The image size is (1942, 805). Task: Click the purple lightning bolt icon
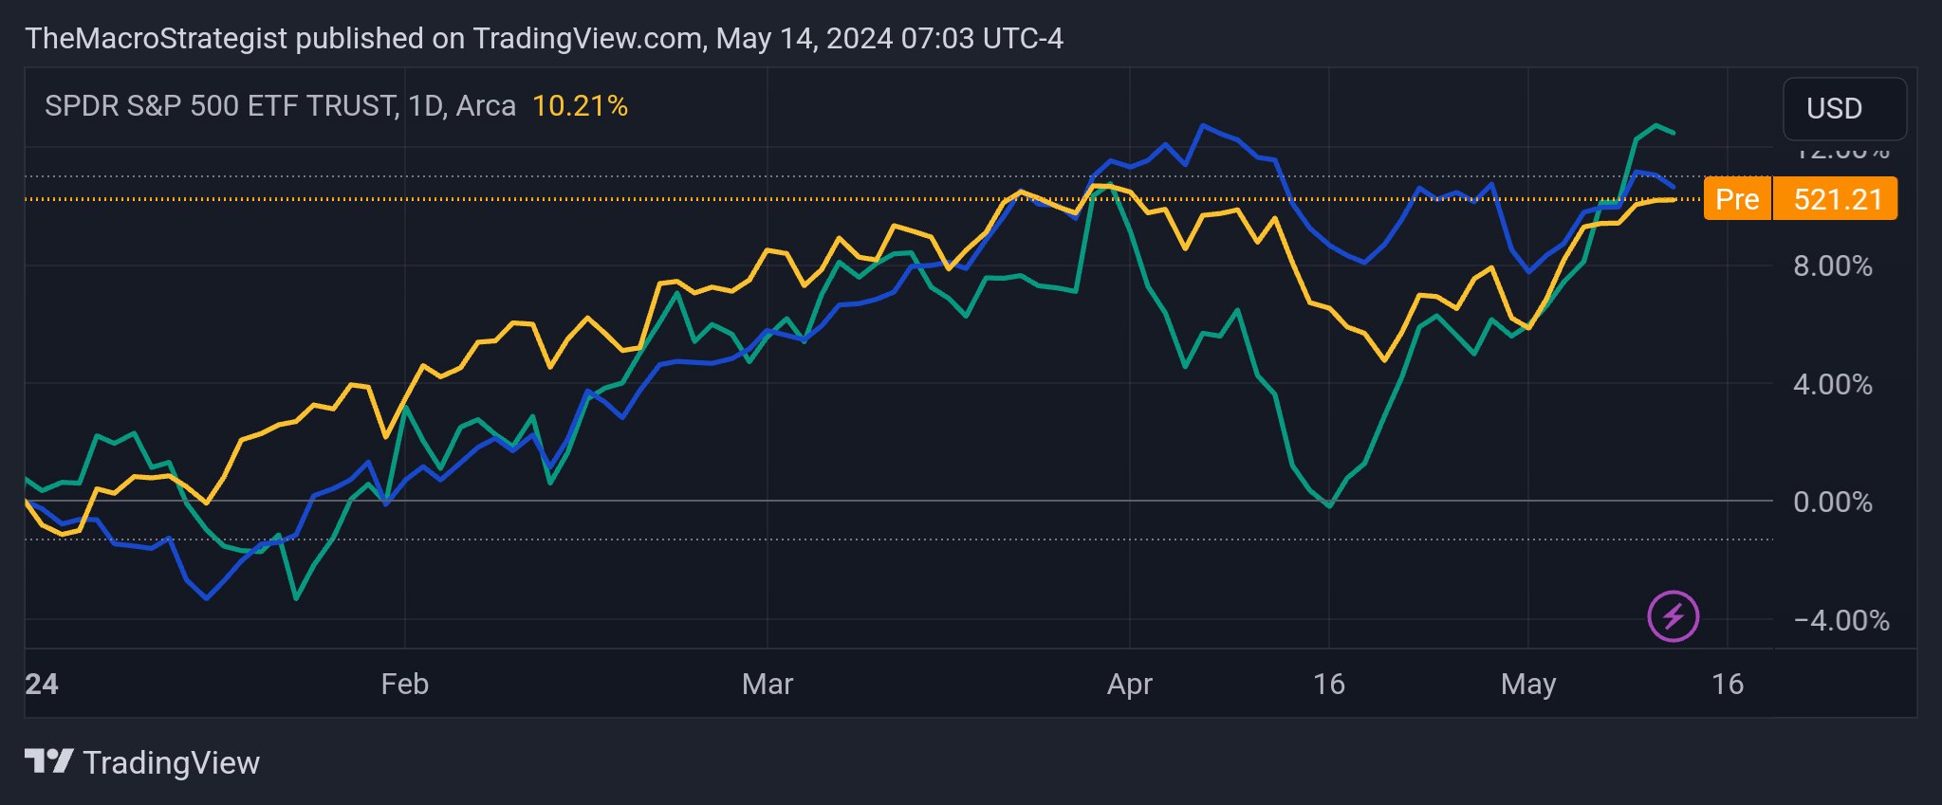[x=1674, y=616]
